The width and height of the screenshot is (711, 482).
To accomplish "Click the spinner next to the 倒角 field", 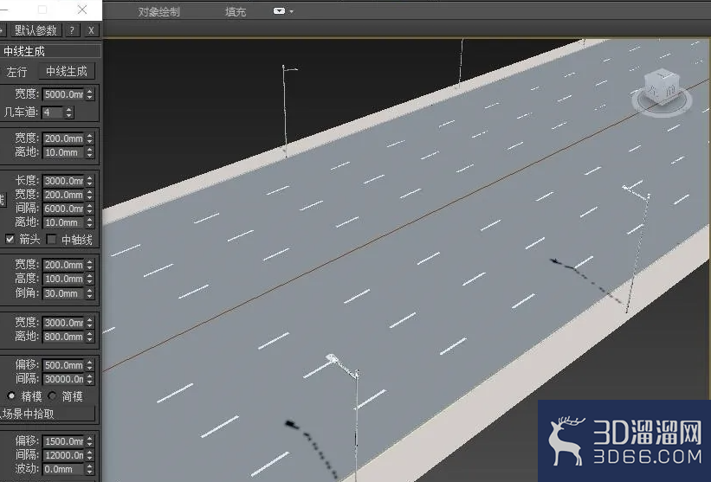I will click(x=90, y=293).
